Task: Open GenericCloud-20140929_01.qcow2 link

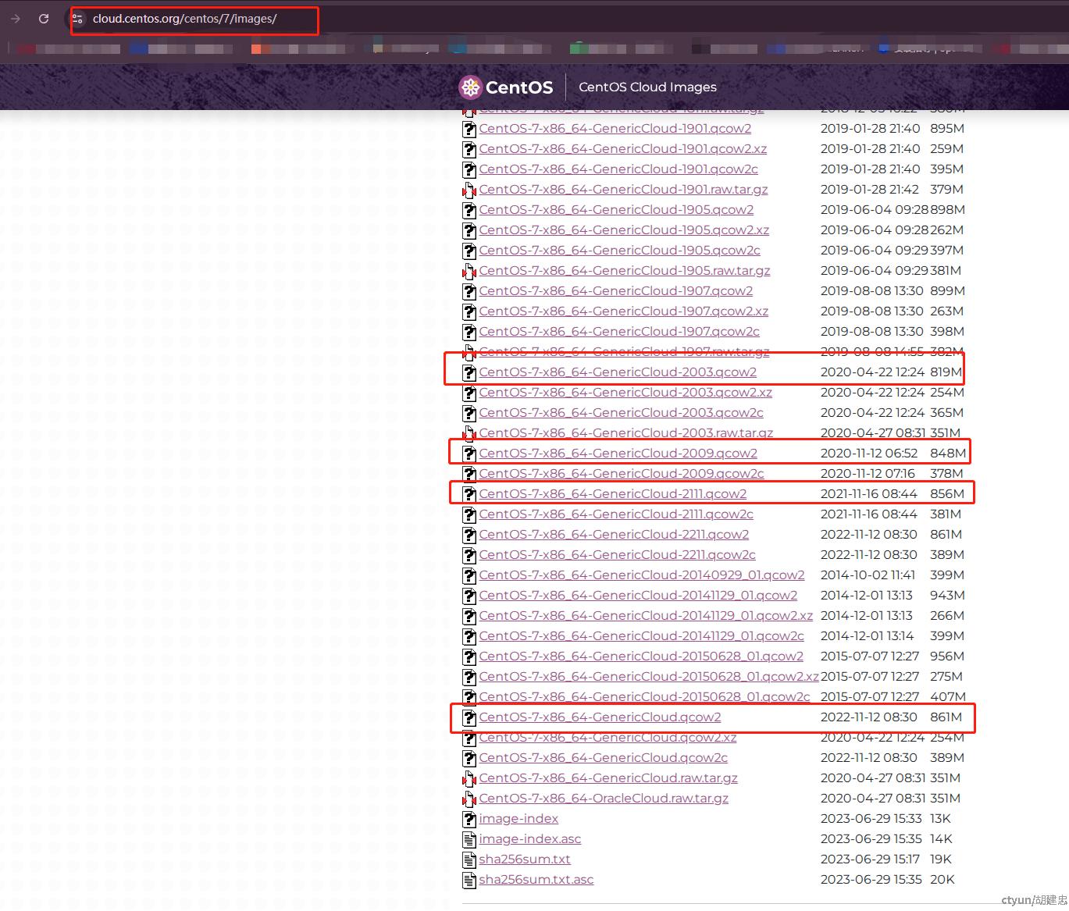Action: (641, 575)
